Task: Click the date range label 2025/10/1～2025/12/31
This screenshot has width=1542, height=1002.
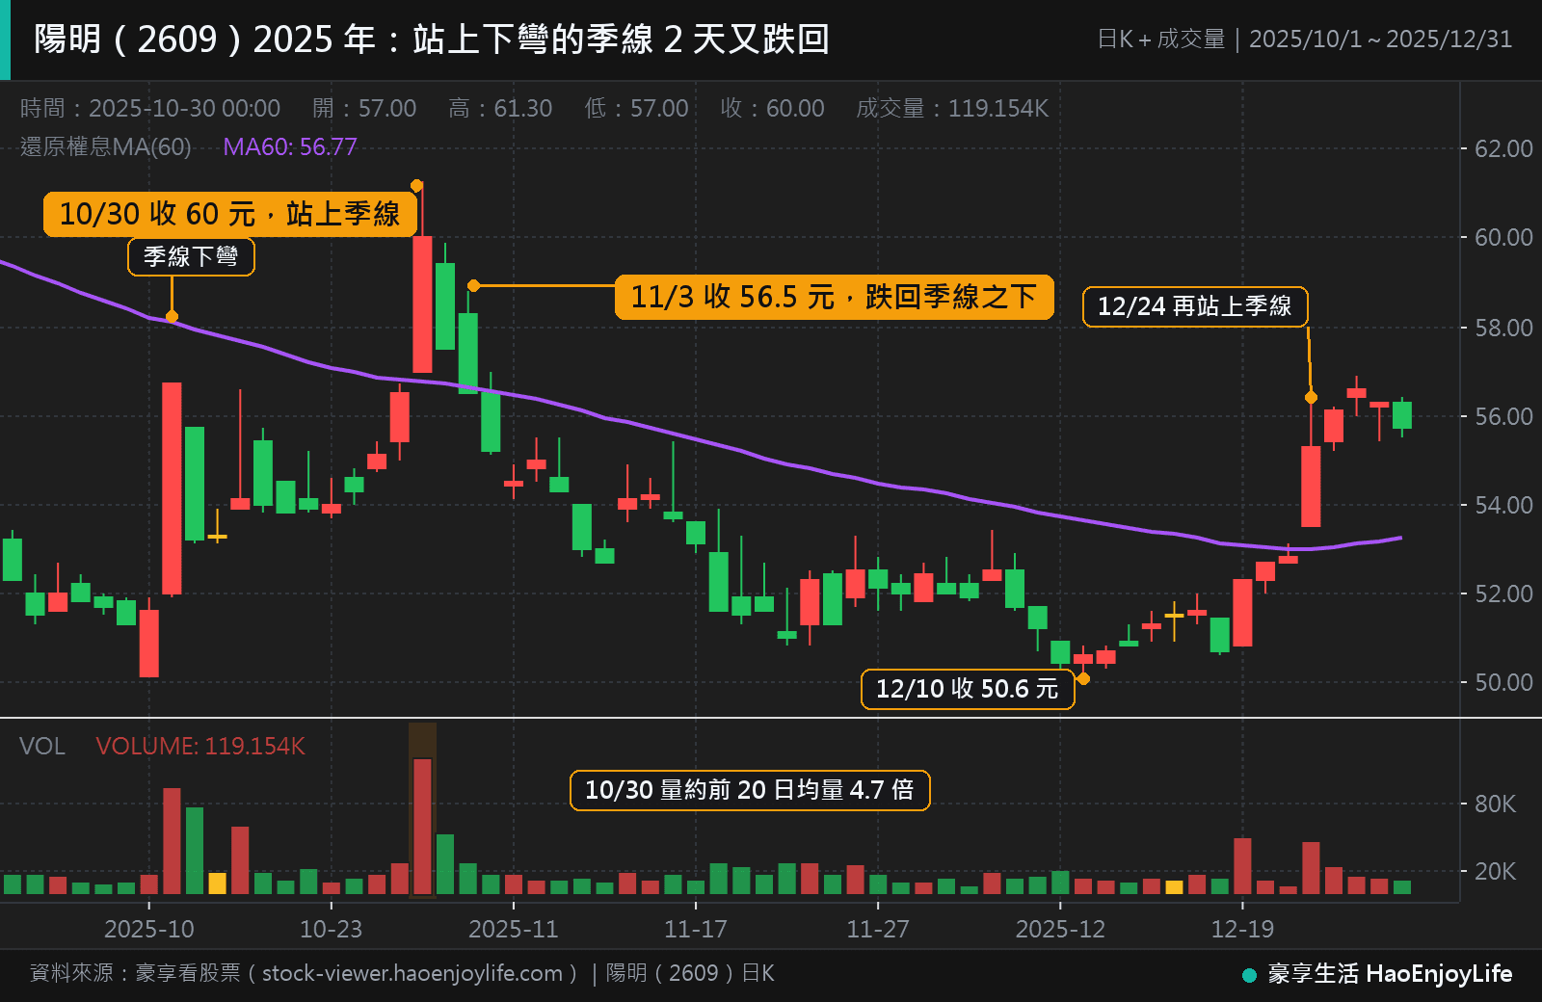Action: click(1380, 40)
